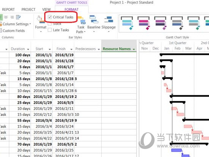Switch to the PROJECT tab
Viewport: 209px width, 157px height.
29,10
